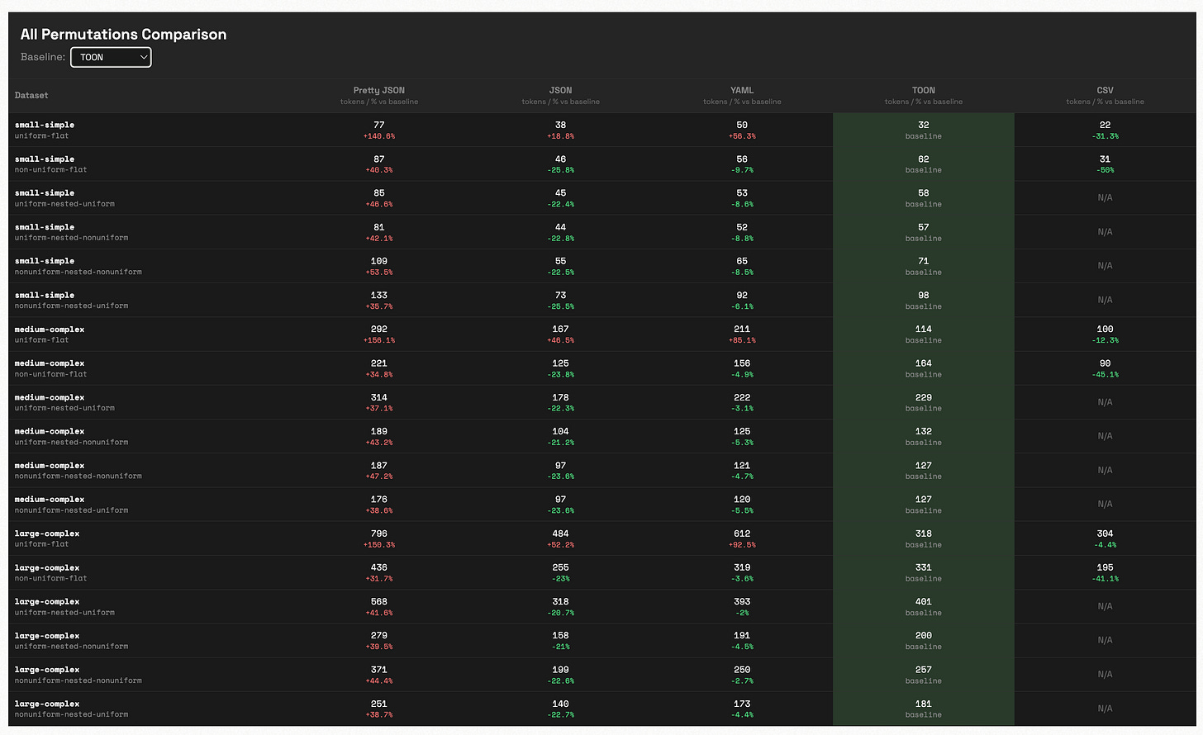This screenshot has height=735, width=1203.
Task: Select the YAML column header
Action: (742, 96)
